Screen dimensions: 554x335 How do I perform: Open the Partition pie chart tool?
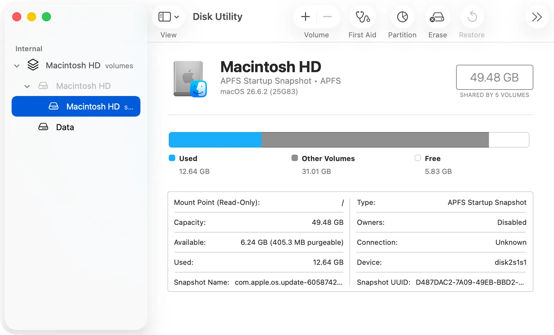tap(402, 17)
